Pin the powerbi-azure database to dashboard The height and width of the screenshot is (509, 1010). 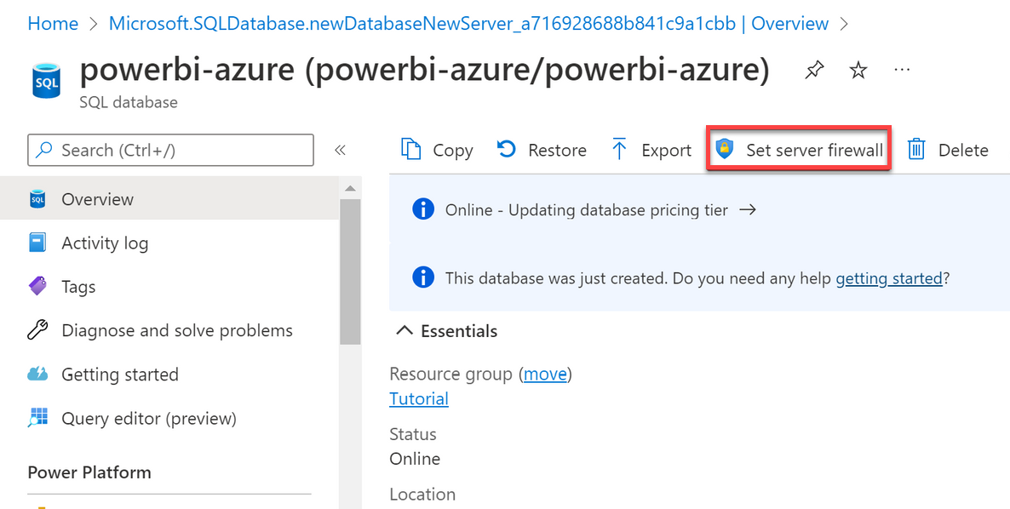815,70
